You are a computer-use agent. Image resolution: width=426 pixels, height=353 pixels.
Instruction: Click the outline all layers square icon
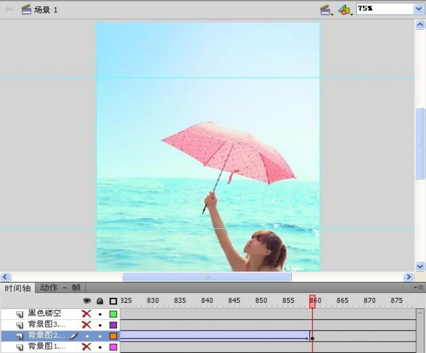tap(113, 301)
